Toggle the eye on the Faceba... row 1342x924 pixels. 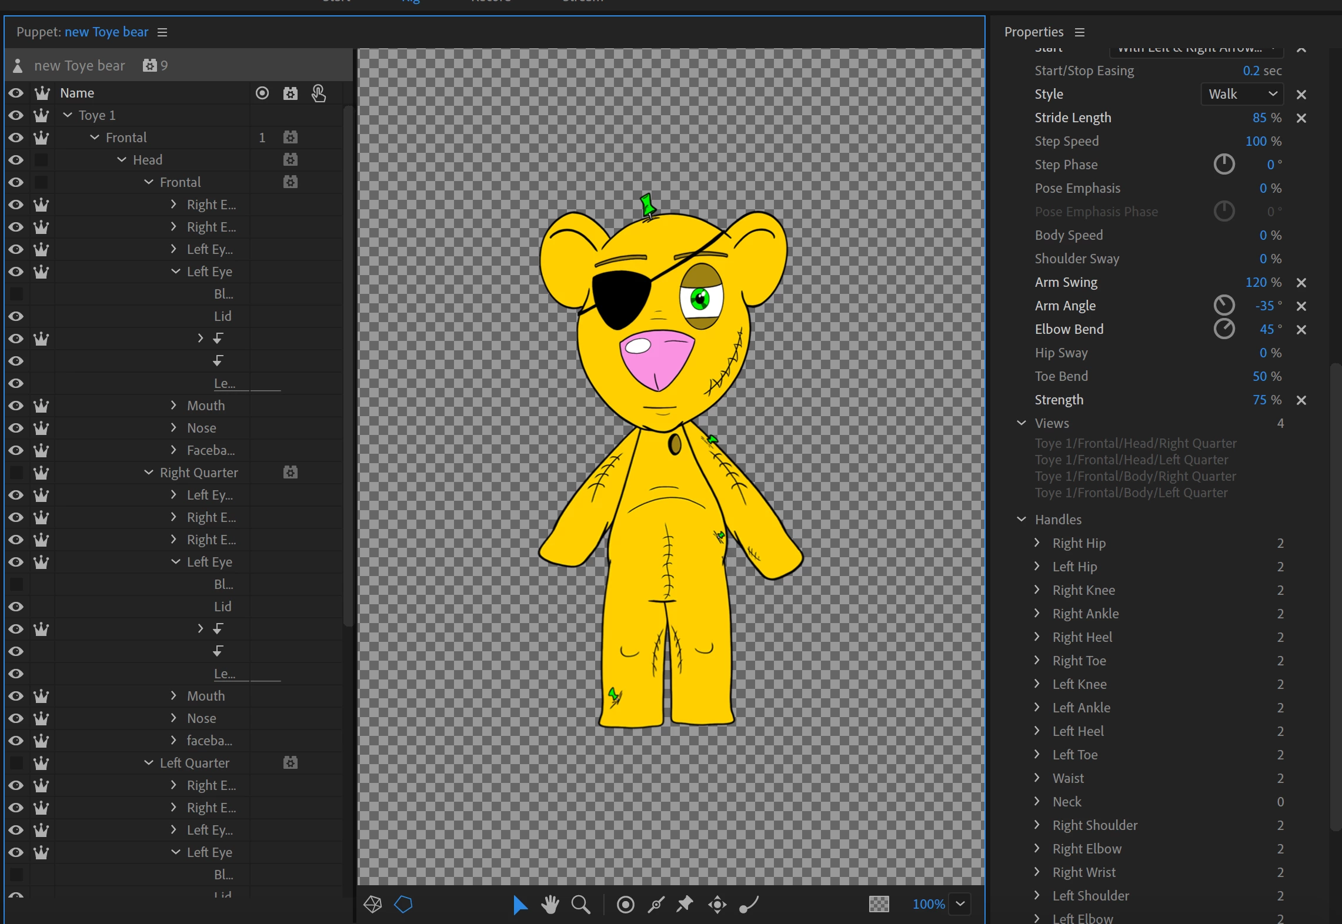[16, 450]
